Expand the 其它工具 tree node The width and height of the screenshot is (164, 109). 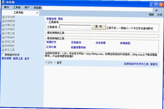click(x=3, y=50)
